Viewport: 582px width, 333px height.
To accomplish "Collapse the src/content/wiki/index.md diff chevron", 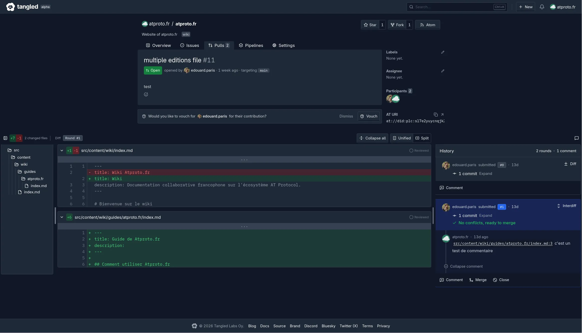I will [62, 151].
